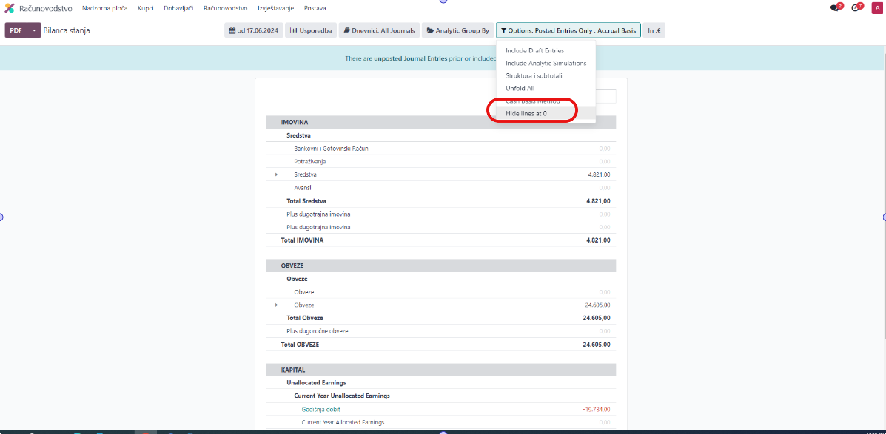Open Dnevnici: All Journals filter
The width and height of the screenshot is (886, 434).
[380, 31]
